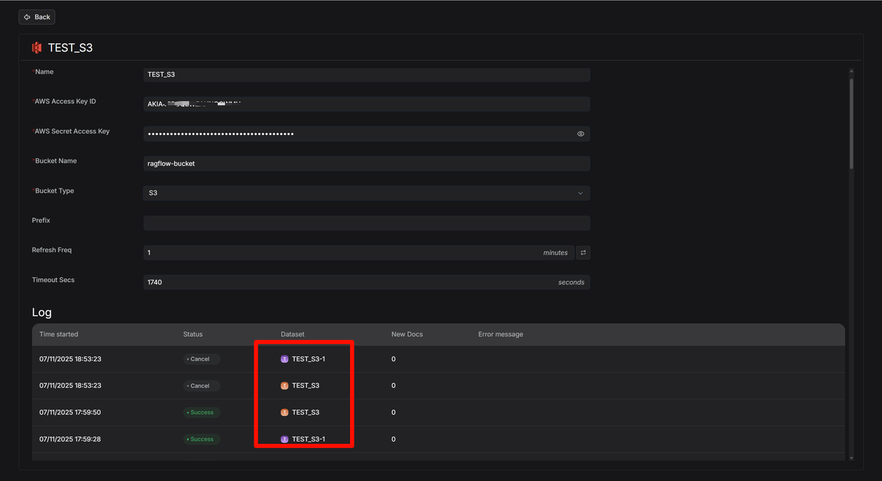Screen dimensions: 882x481
Task: Open the Bucket Type dropdown showing S3
Action: tap(367, 193)
